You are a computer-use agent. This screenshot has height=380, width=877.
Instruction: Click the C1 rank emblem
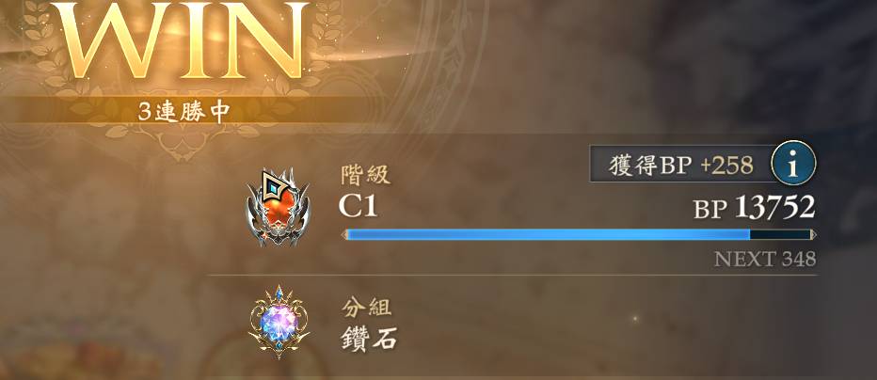coord(278,208)
